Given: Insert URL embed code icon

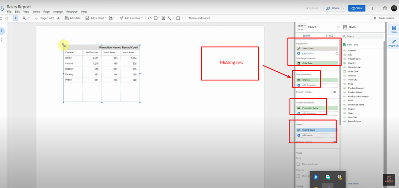Looking at the screenshot, I should tap(150, 18).
